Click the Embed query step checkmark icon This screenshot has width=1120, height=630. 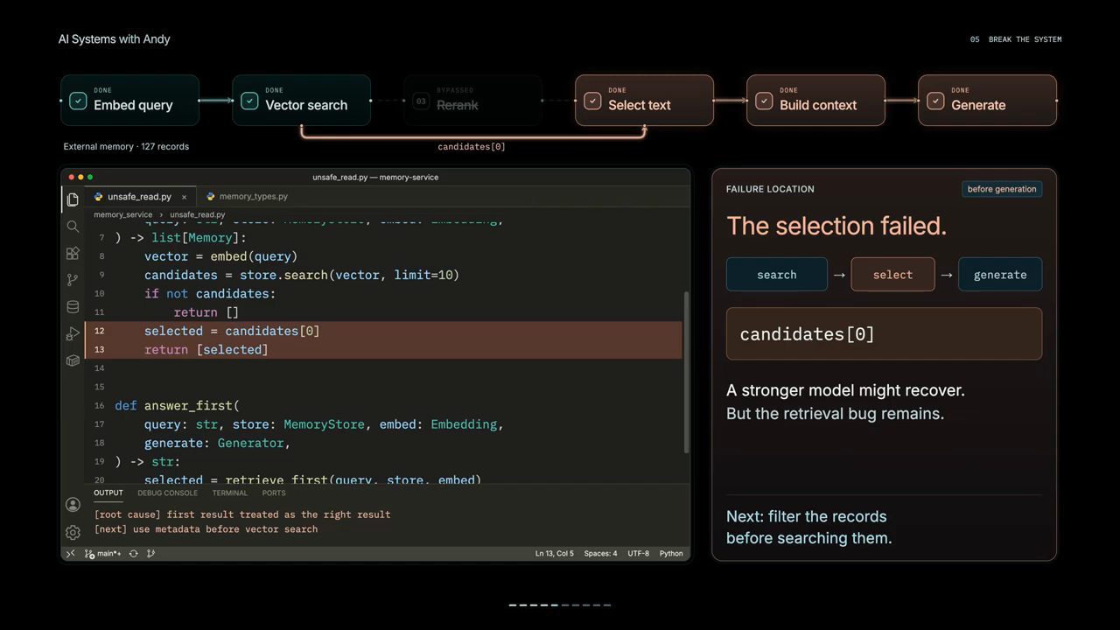pyautogui.click(x=78, y=101)
